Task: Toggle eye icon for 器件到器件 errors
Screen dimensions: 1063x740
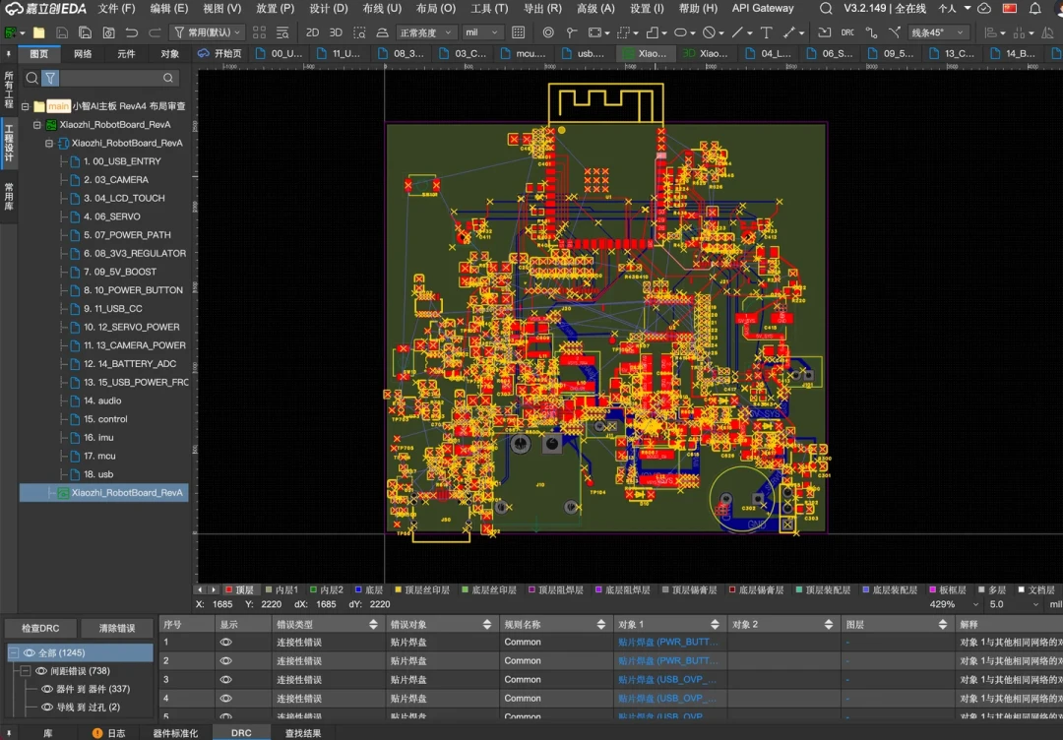Action: tap(47, 689)
